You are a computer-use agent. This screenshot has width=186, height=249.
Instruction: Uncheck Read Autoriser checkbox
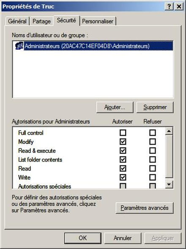point(123,168)
